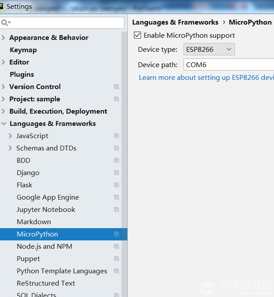Click the project-level icon beside Django
Screen dimensions: 274x297
pyautogui.click(x=116, y=173)
